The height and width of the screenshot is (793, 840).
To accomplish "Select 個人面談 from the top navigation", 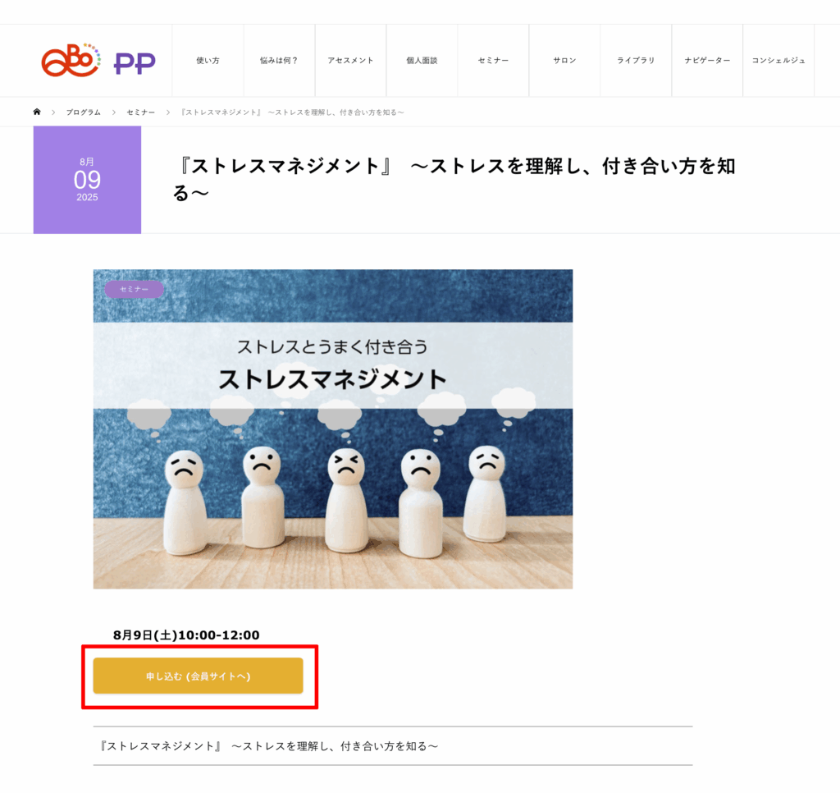I will point(422,61).
